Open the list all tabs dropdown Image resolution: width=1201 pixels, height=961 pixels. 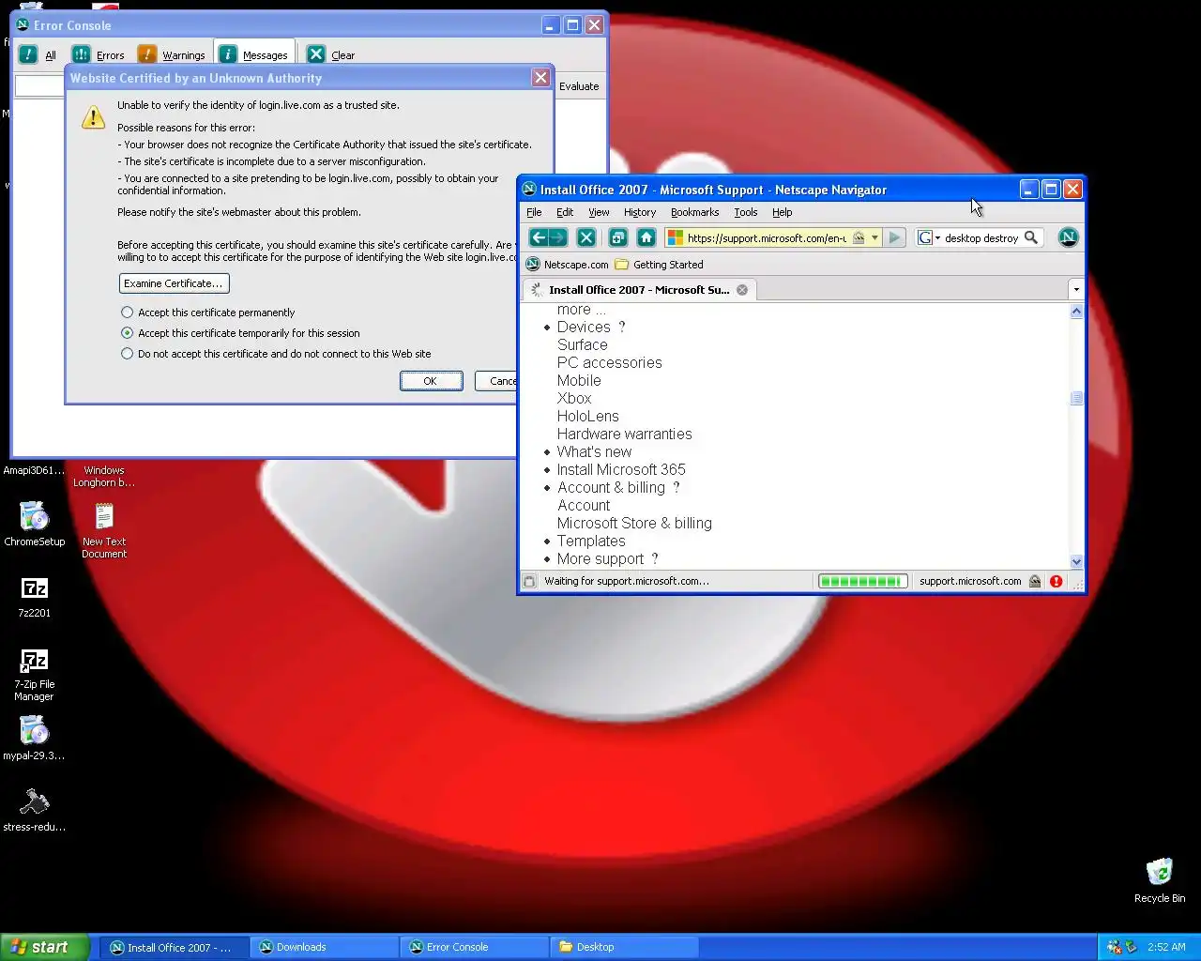1076,289
